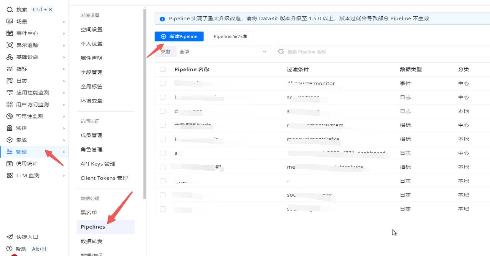
Task: Click the 基础设施 infrastructure icon
Action: point(10,57)
